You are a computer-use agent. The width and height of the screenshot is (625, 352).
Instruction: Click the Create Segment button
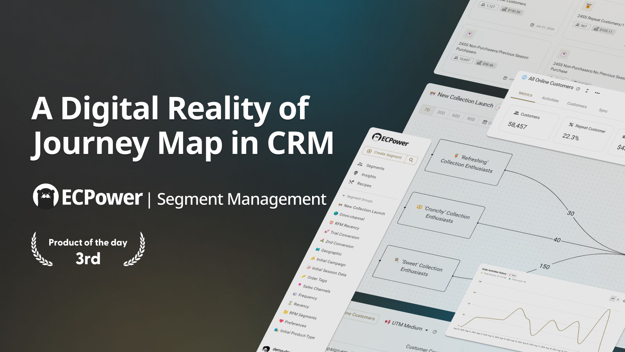click(x=384, y=154)
